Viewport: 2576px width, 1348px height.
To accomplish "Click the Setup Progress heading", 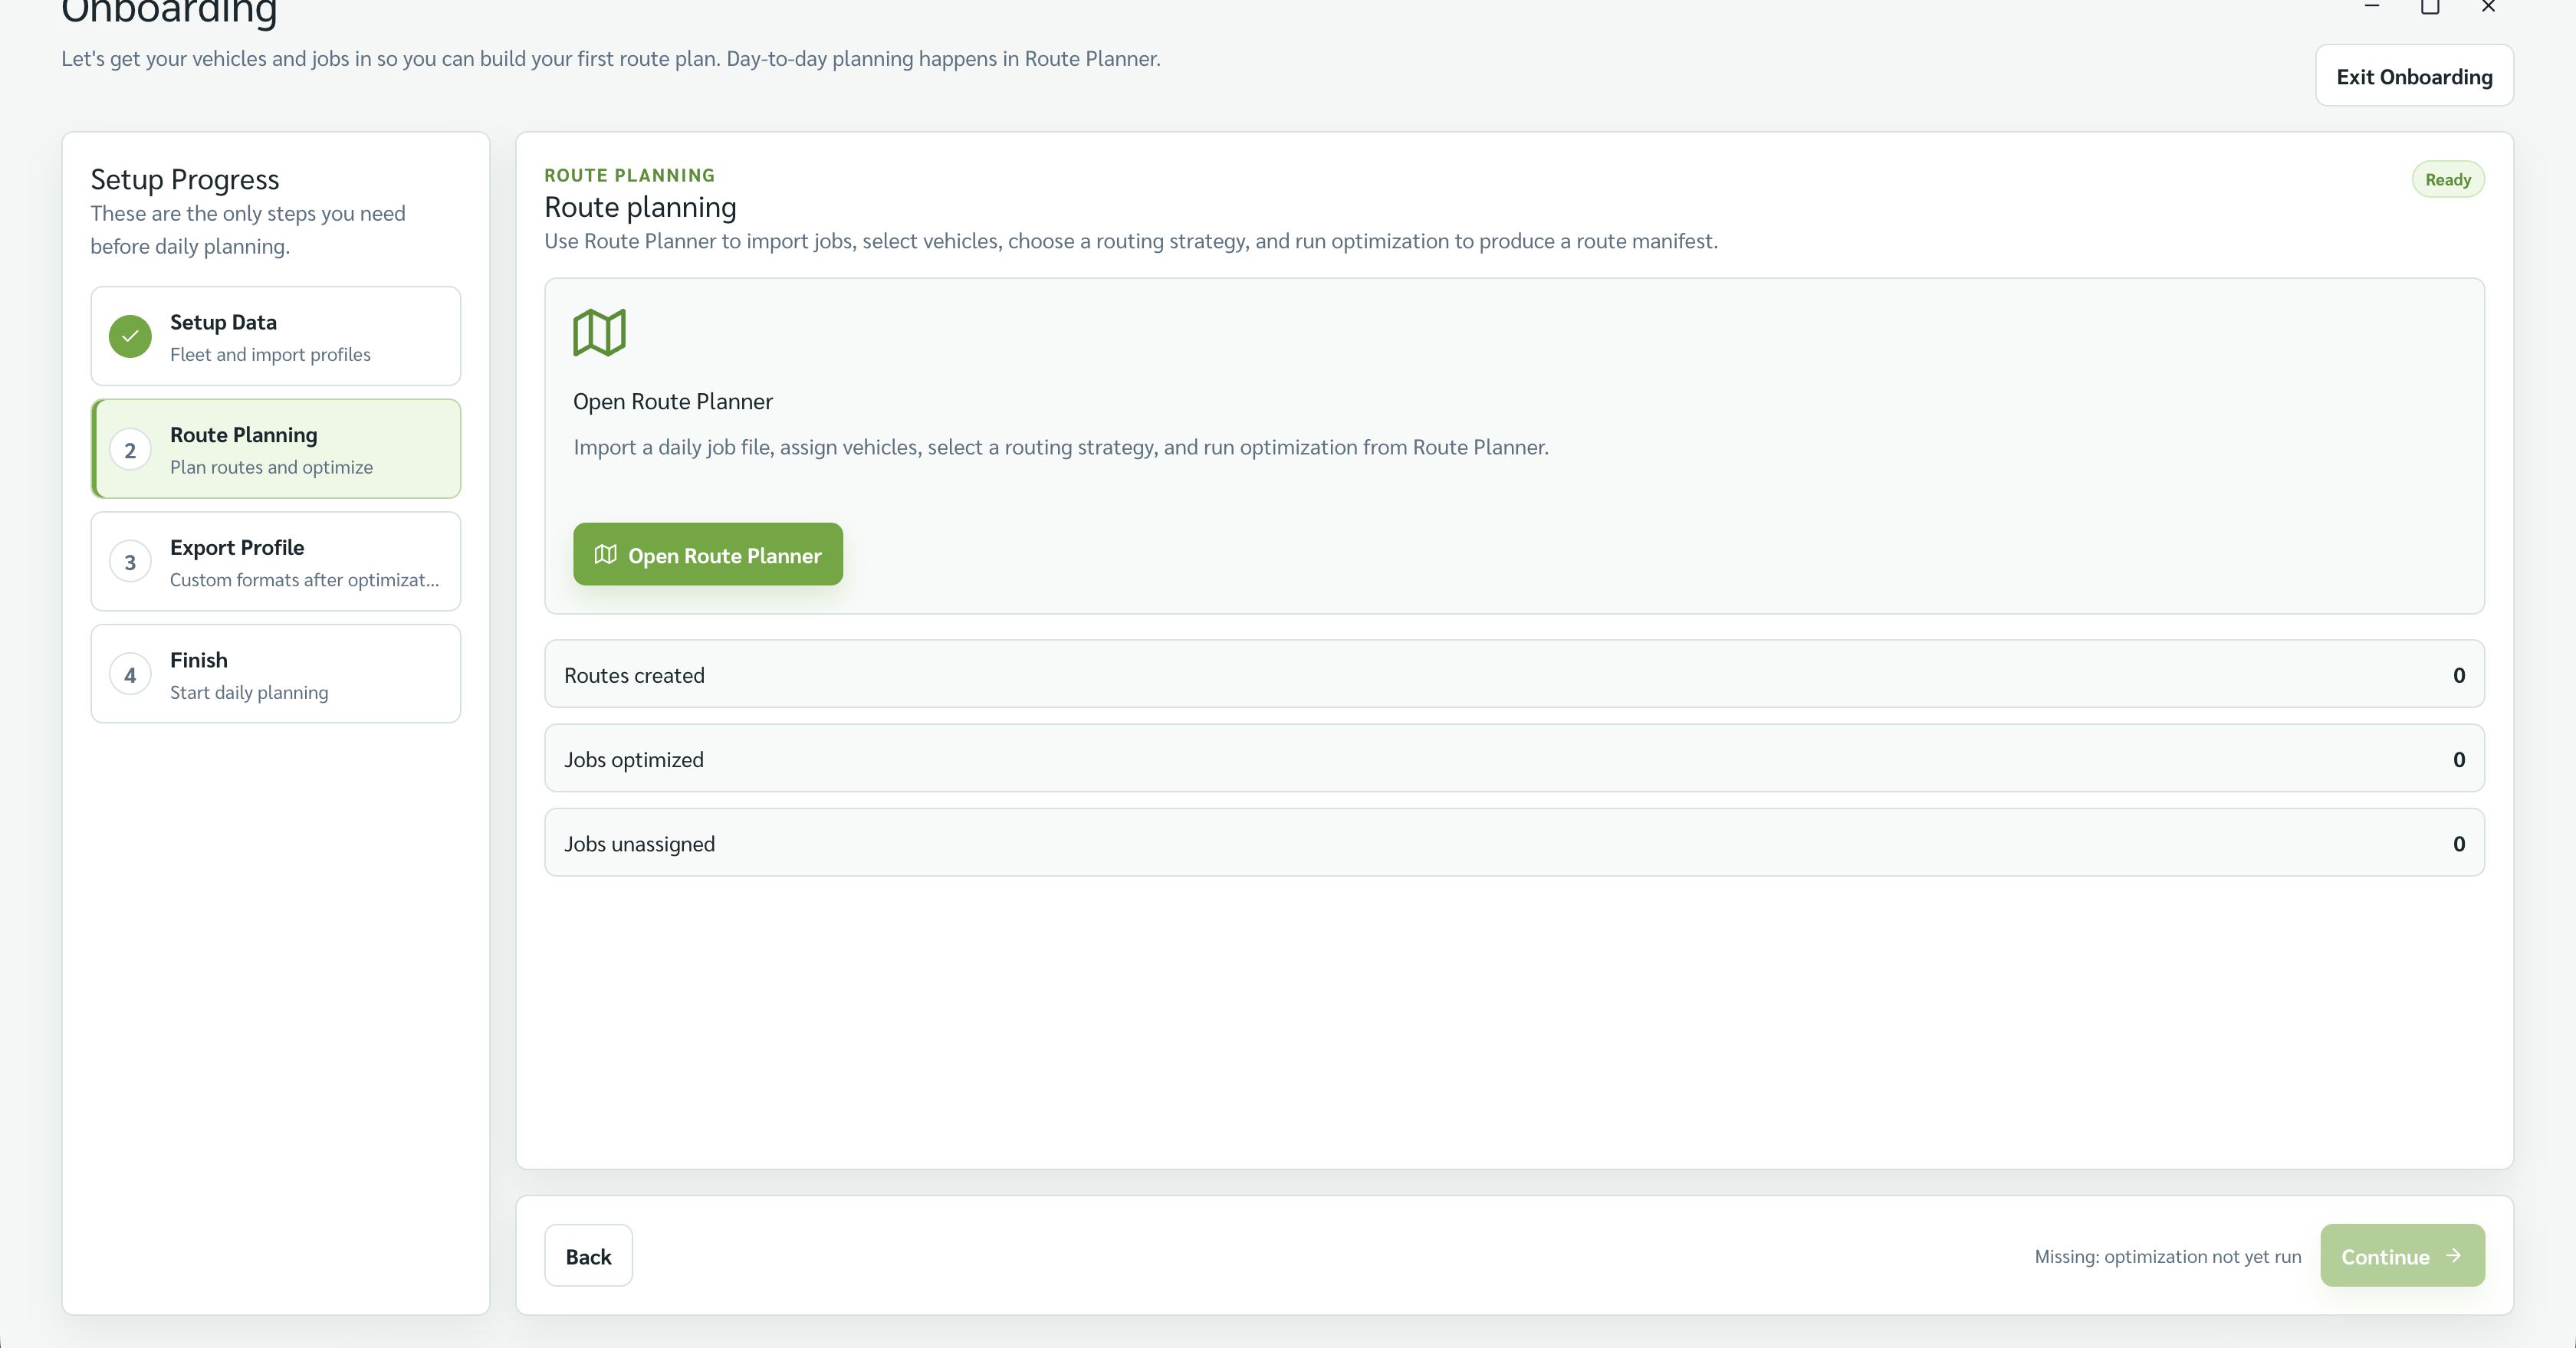I will 185,180.
